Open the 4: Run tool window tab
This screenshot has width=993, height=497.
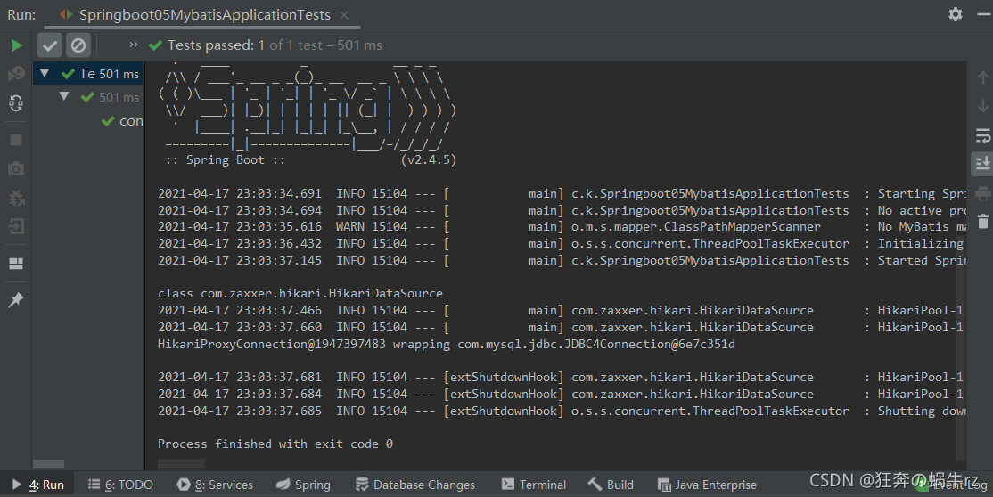38,485
